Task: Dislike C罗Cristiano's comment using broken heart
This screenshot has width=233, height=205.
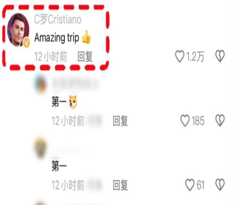Action: pyautogui.click(x=220, y=56)
